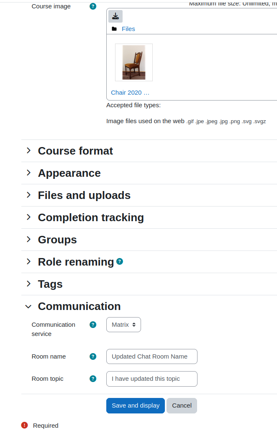Click the Files folder icon

click(114, 29)
